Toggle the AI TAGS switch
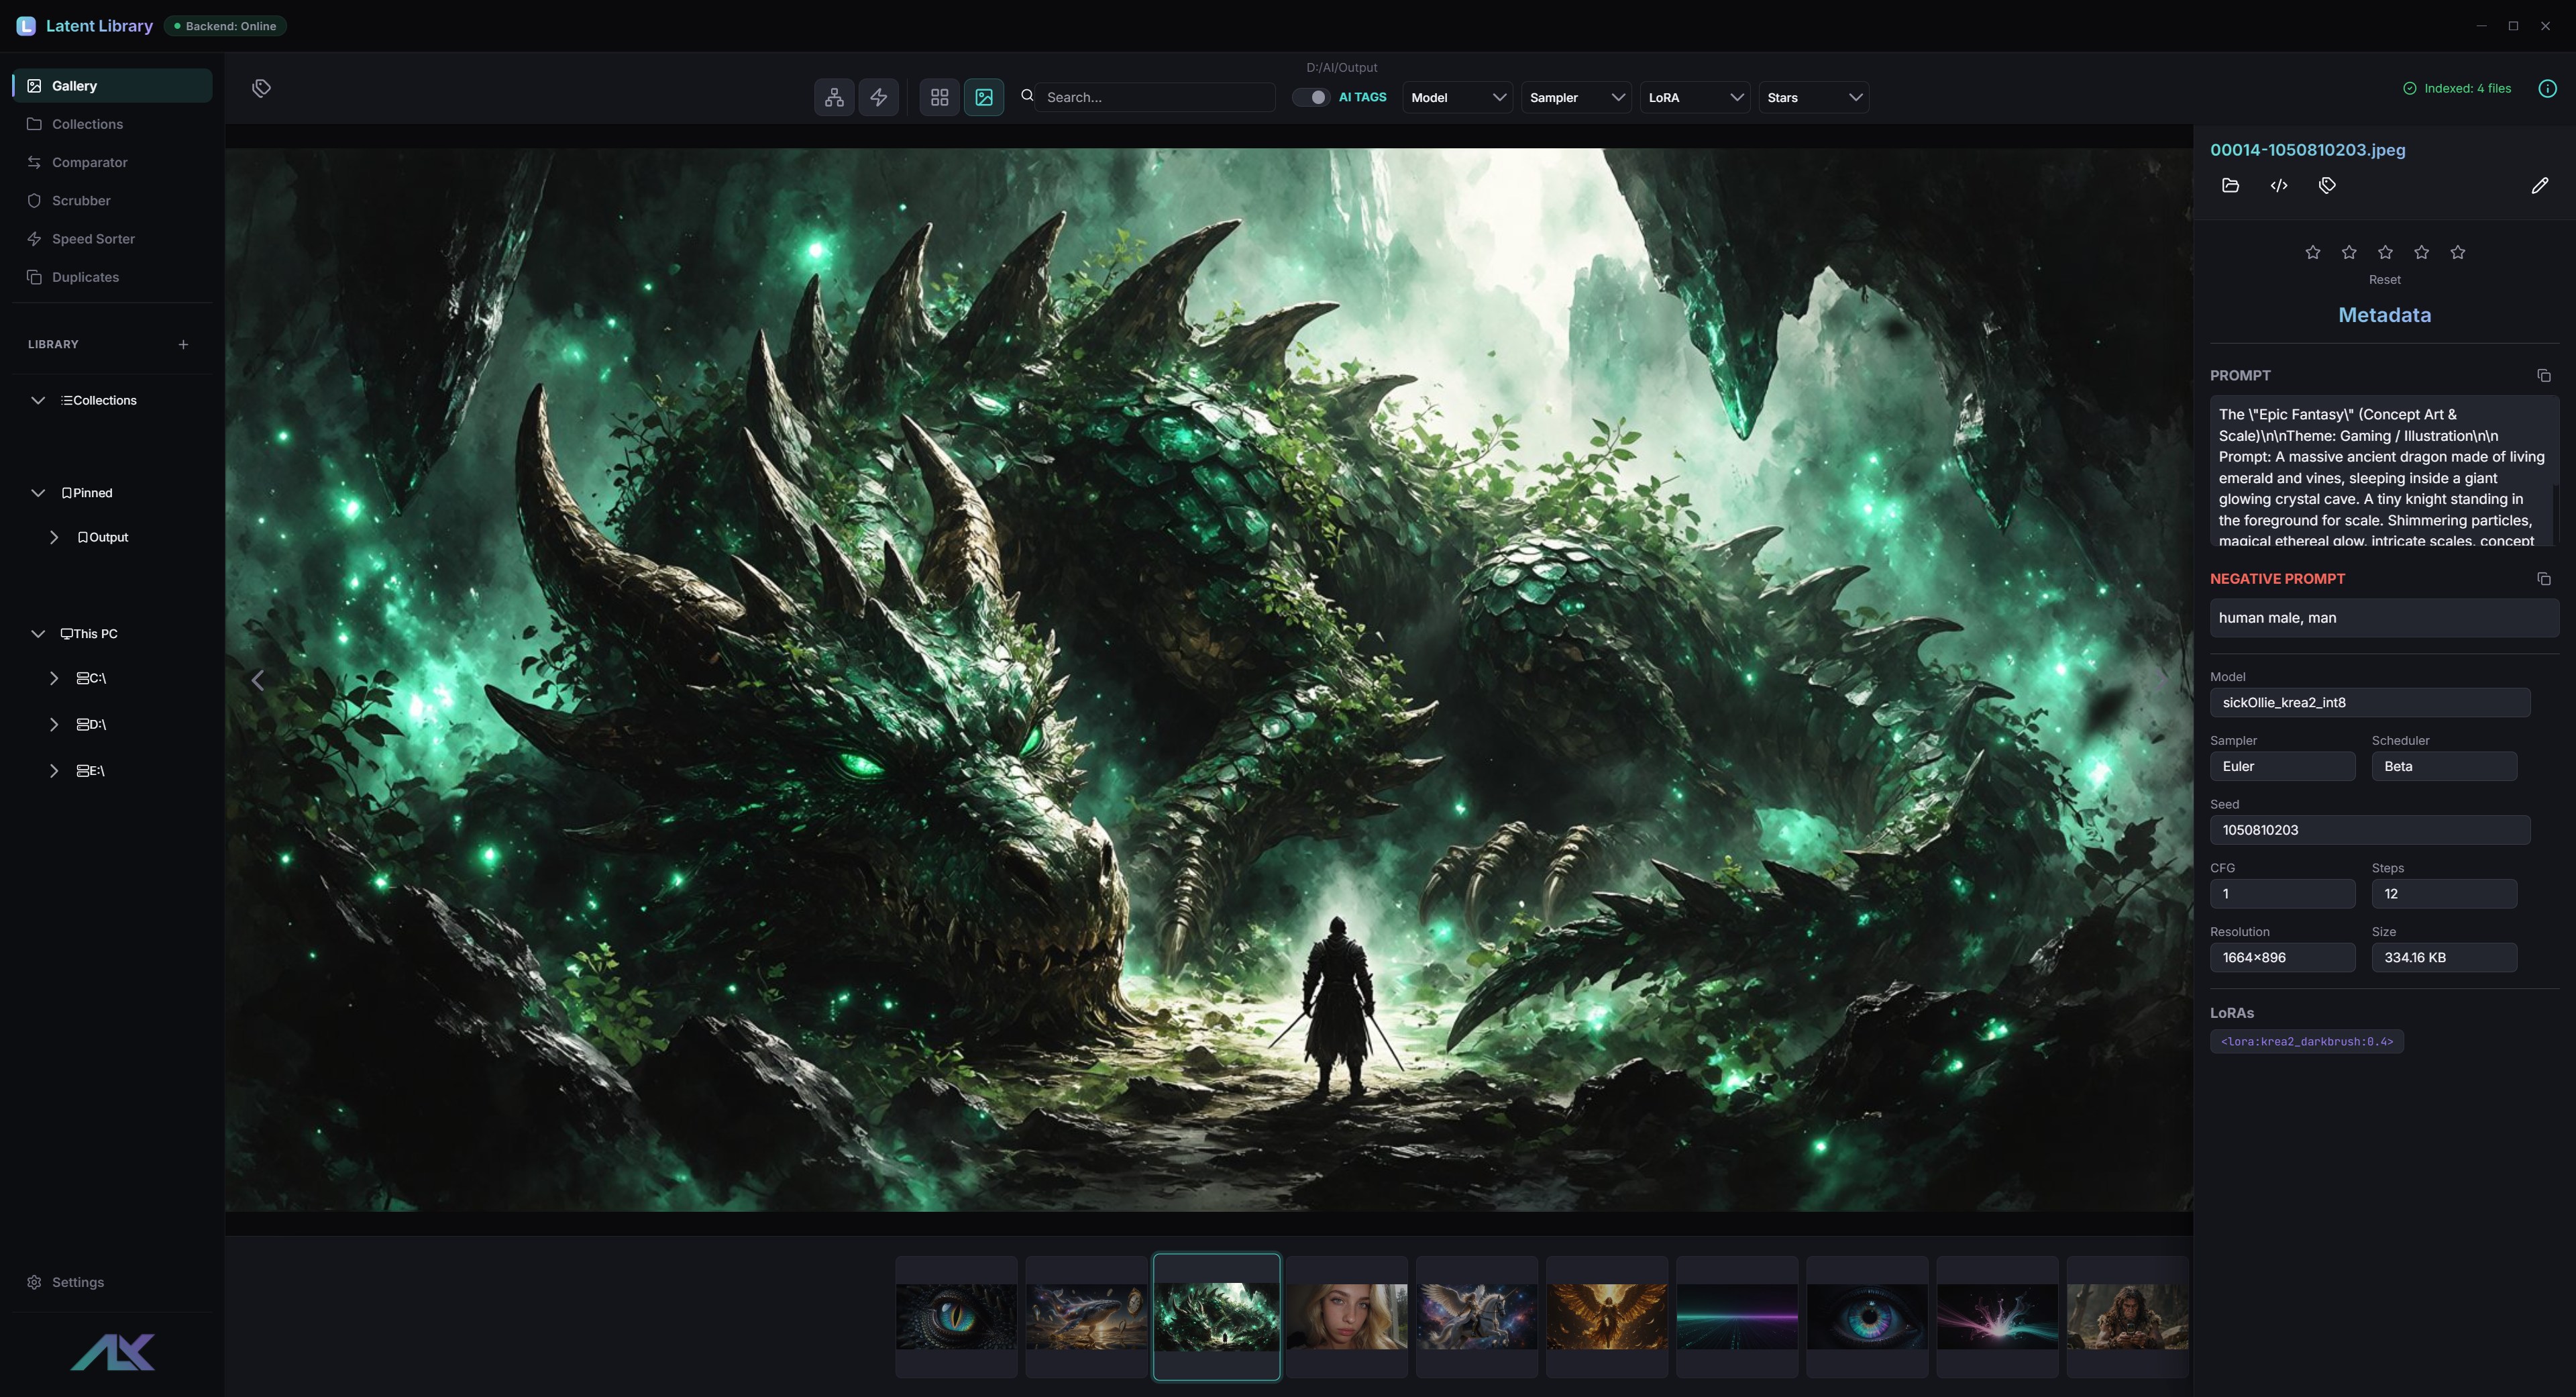 [x=1311, y=97]
